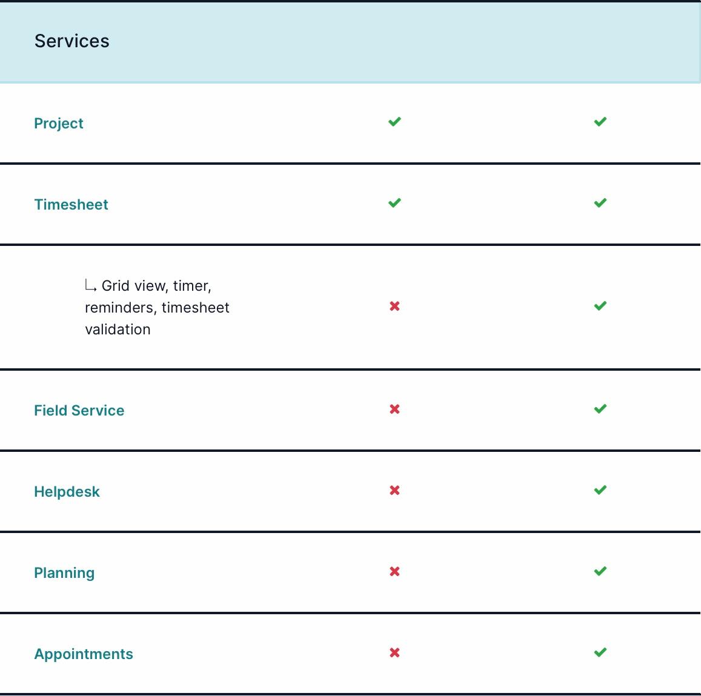Screen dimensions: 701x696
Task: Click the red cross in Planning row
Action: point(395,571)
